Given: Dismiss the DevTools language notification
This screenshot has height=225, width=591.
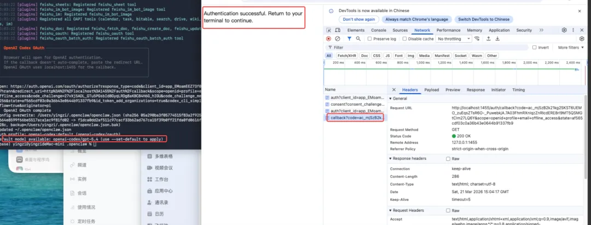Looking at the screenshot, I should [x=580, y=11].
